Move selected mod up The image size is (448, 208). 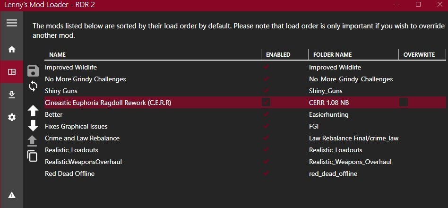[33, 111]
